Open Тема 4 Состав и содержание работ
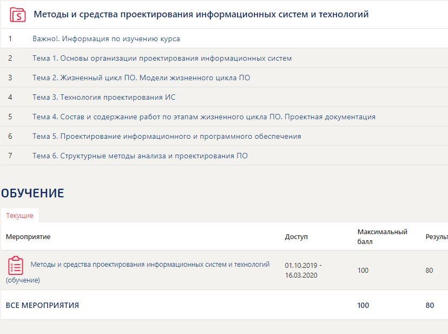Screen dimensions: 448x334 point(203,117)
